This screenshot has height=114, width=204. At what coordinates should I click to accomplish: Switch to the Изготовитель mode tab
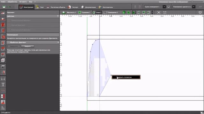pos(106,7)
